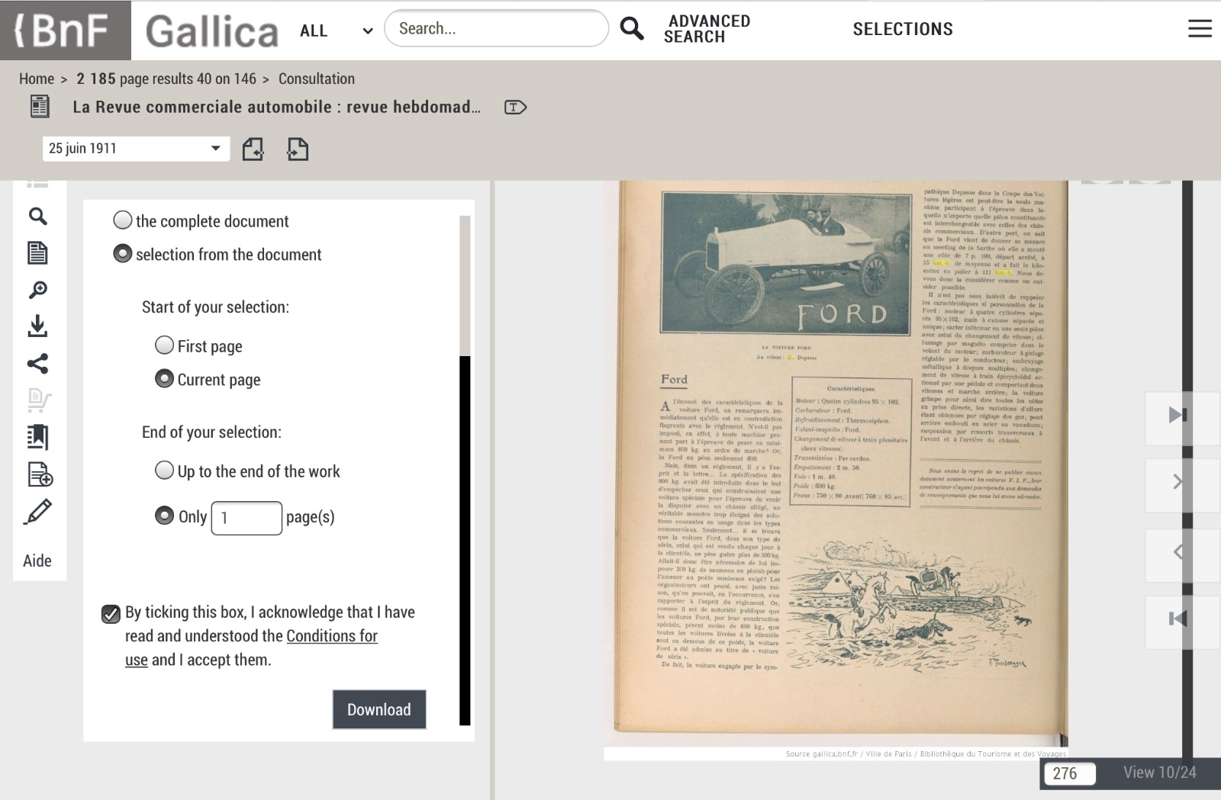Open Advanced Search
The width and height of the screenshot is (1221, 800).
coord(707,29)
